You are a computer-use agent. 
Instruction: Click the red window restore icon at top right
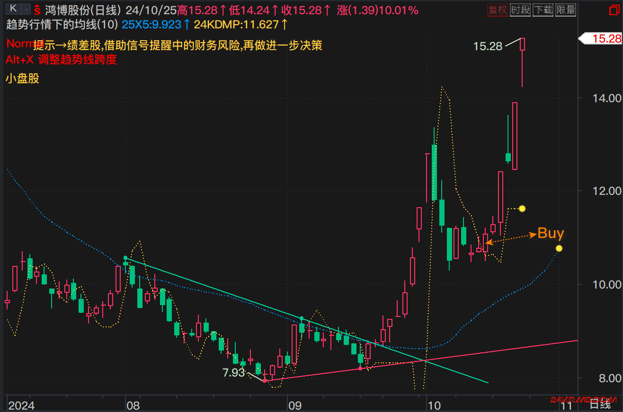click(614, 9)
